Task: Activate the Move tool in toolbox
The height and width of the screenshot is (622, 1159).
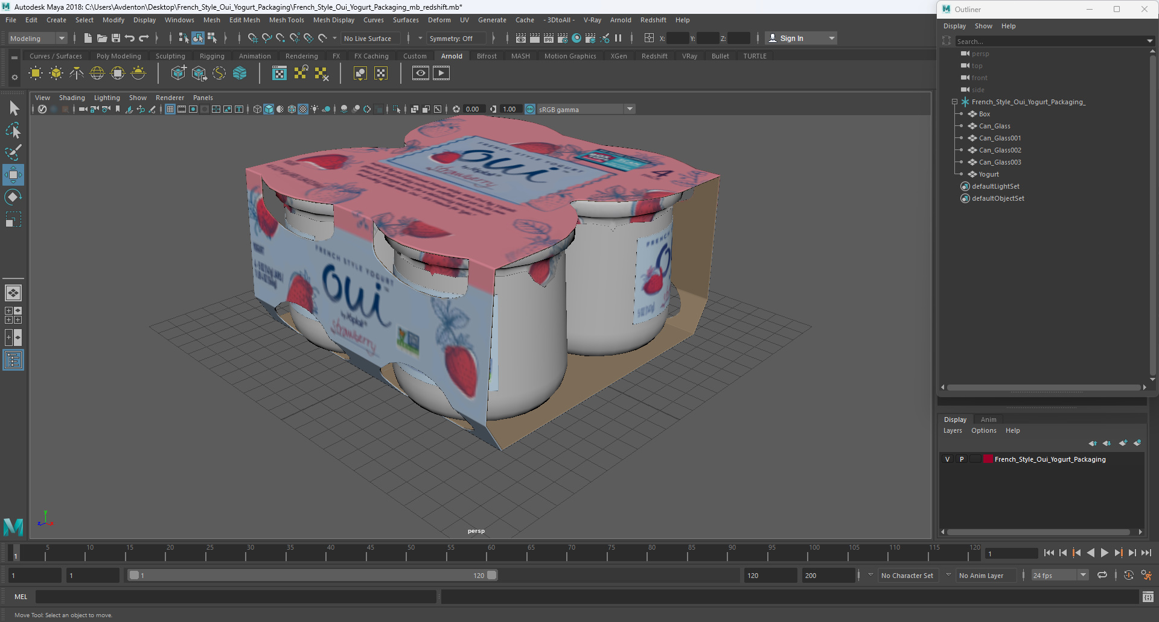Action: pyautogui.click(x=13, y=175)
